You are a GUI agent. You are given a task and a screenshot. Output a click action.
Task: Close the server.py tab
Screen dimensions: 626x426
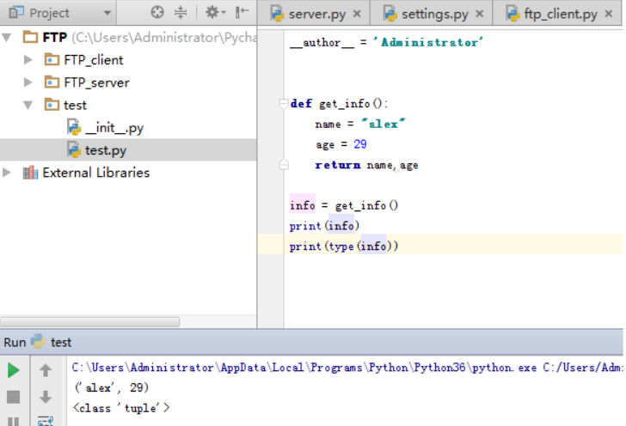tap(357, 14)
